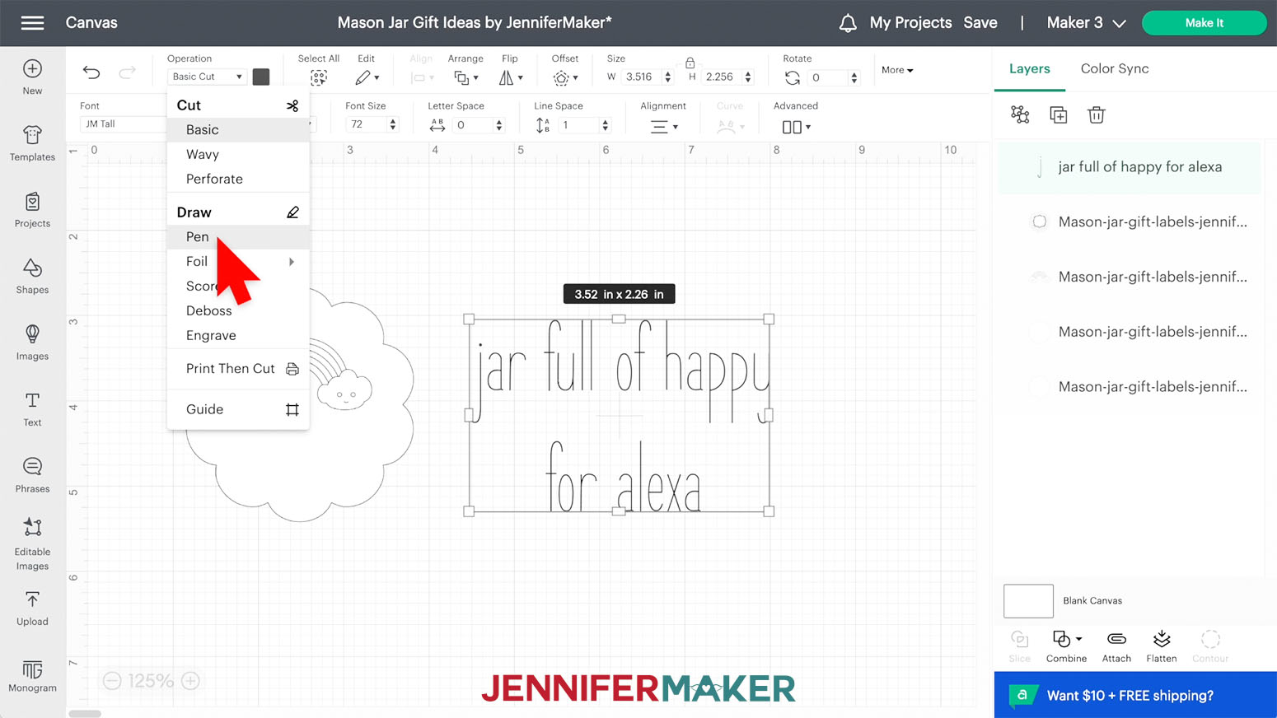Open the notifications bell

(x=848, y=23)
